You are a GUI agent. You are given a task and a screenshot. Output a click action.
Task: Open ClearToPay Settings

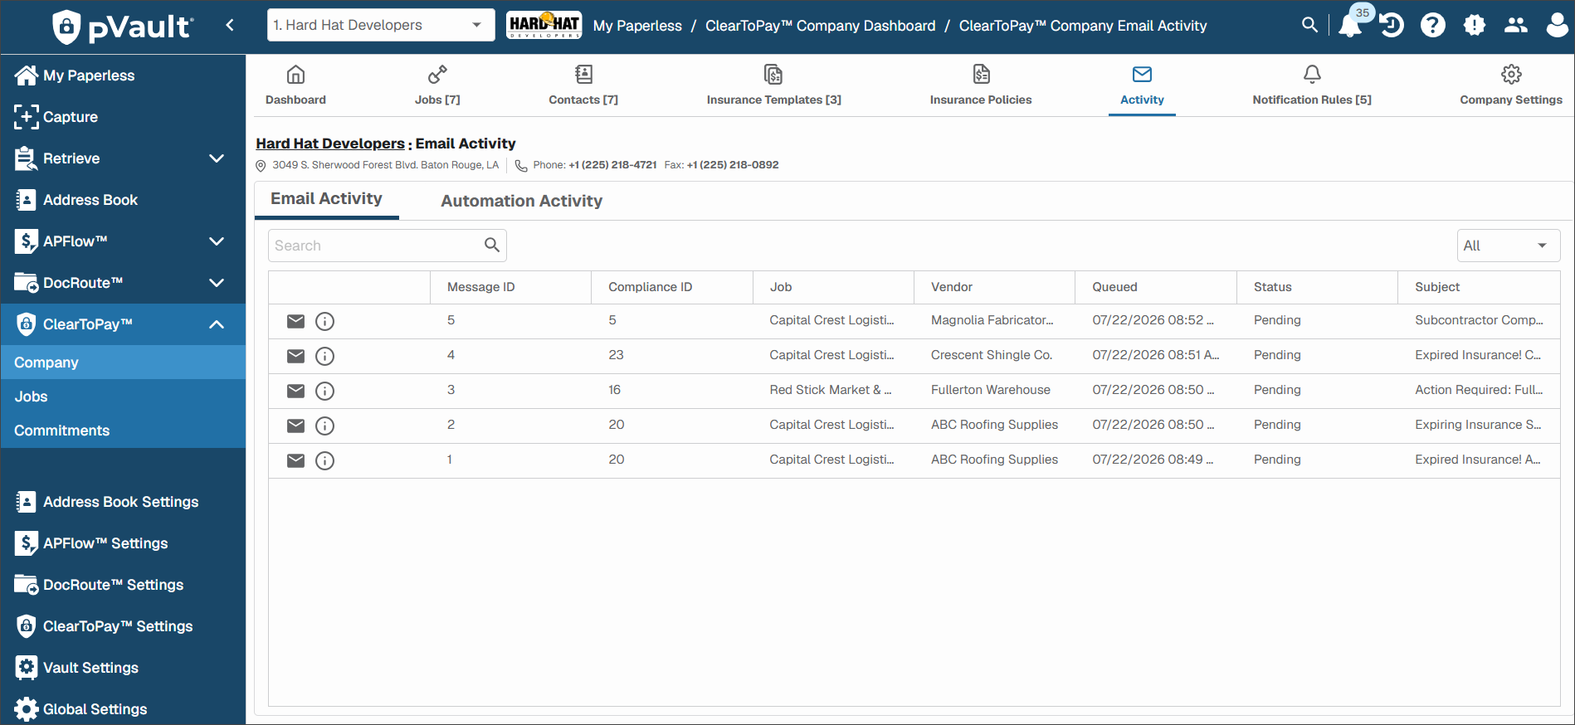tap(123, 626)
